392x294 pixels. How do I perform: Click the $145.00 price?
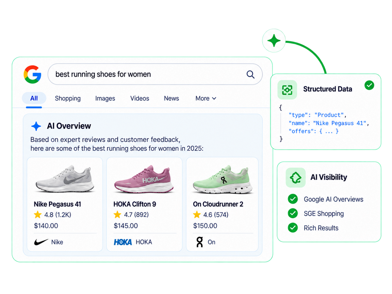(126, 226)
